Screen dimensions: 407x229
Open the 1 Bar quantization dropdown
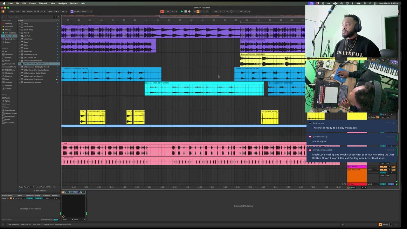63,11
